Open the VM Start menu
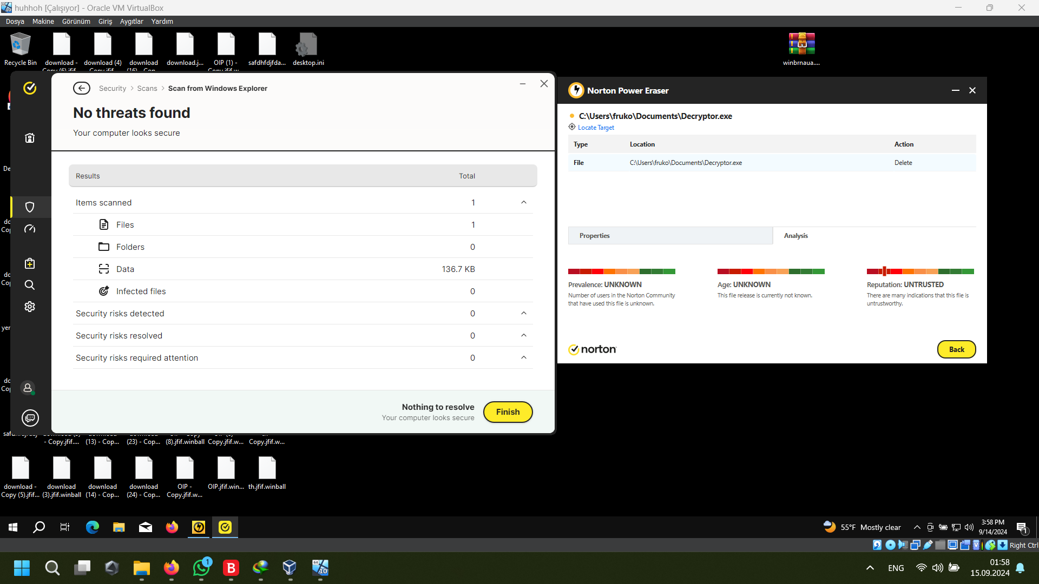 [x=13, y=527]
